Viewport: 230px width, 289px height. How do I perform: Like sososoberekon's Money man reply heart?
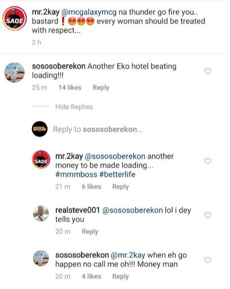point(208,260)
